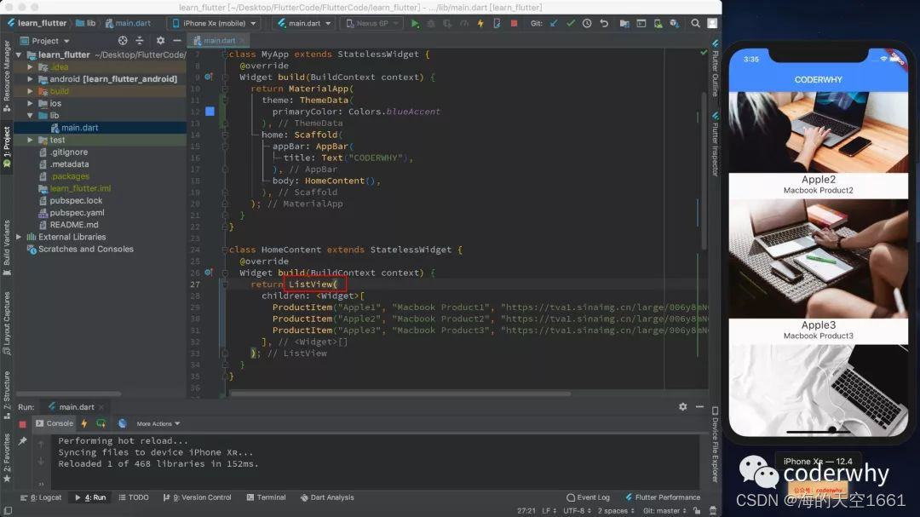Click pin tab icon in Run panel
This screenshot has height=517, width=920.
tap(22, 440)
